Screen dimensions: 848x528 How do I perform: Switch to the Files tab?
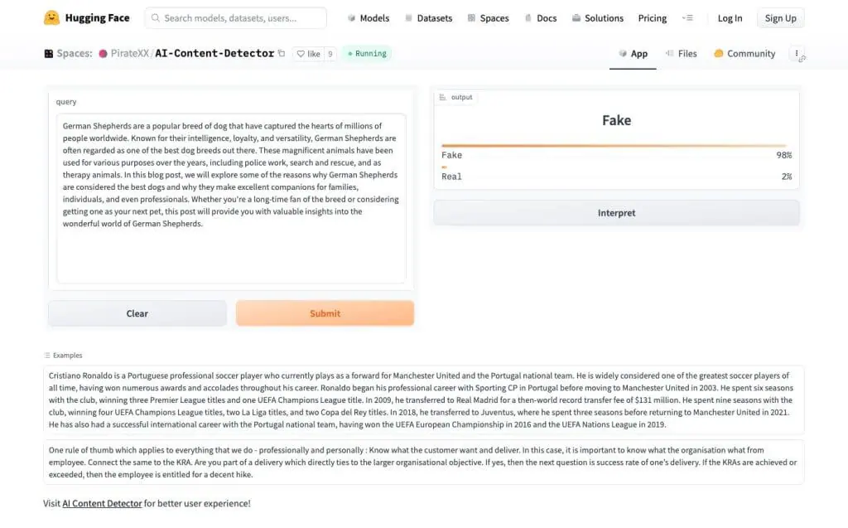click(681, 54)
